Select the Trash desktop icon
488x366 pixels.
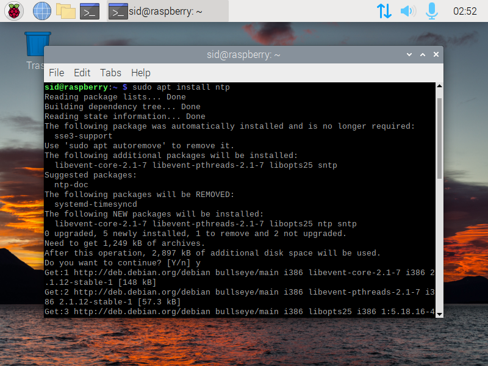tap(37, 51)
